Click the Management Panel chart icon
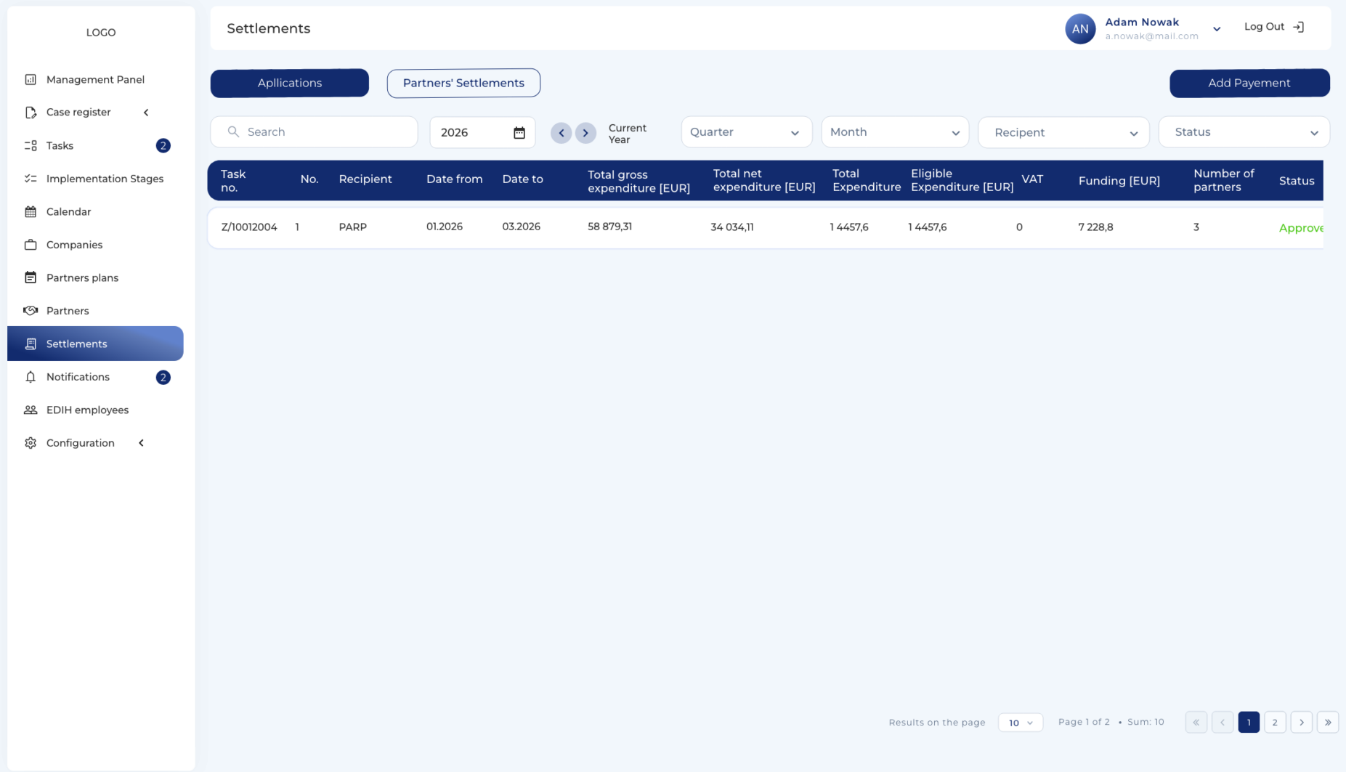The height and width of the screenshot is (772, 1346). [31, 79]
